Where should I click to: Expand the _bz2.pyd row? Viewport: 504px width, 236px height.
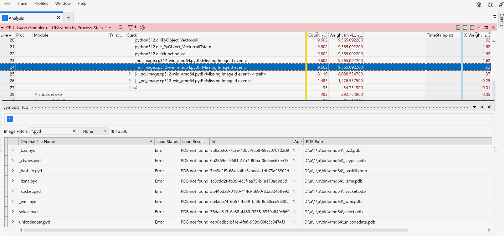pos(12,150)
